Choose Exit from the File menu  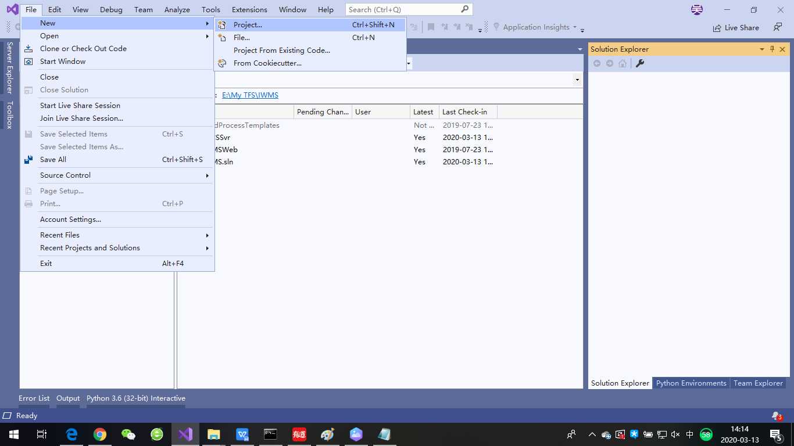click(117, 264)
